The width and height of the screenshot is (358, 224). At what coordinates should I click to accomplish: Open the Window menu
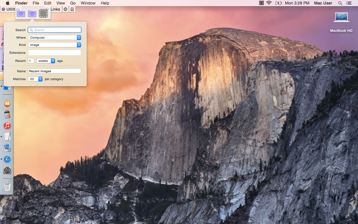[x=88, y=3]
